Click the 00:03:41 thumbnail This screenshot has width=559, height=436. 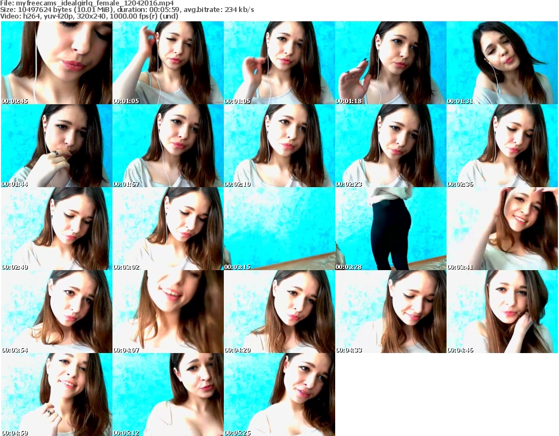(502, 229)
